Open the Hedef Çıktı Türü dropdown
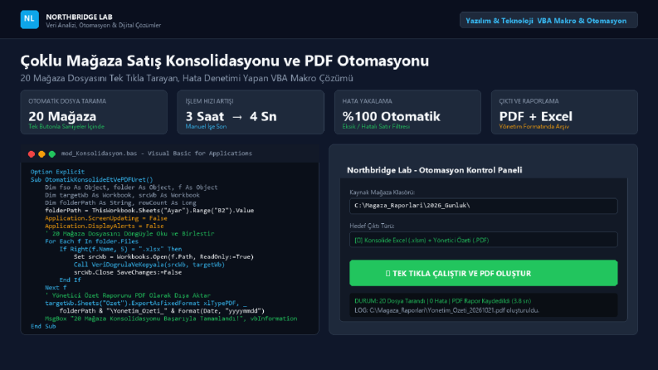 (484, 240)
